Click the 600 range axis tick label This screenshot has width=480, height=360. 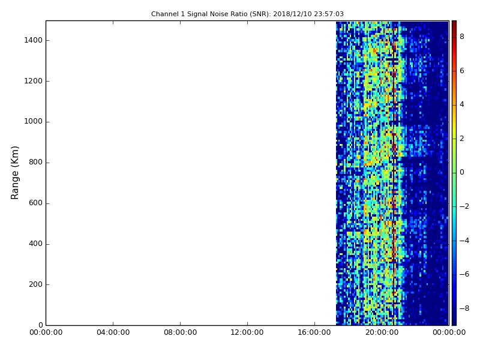coord(34,203)
